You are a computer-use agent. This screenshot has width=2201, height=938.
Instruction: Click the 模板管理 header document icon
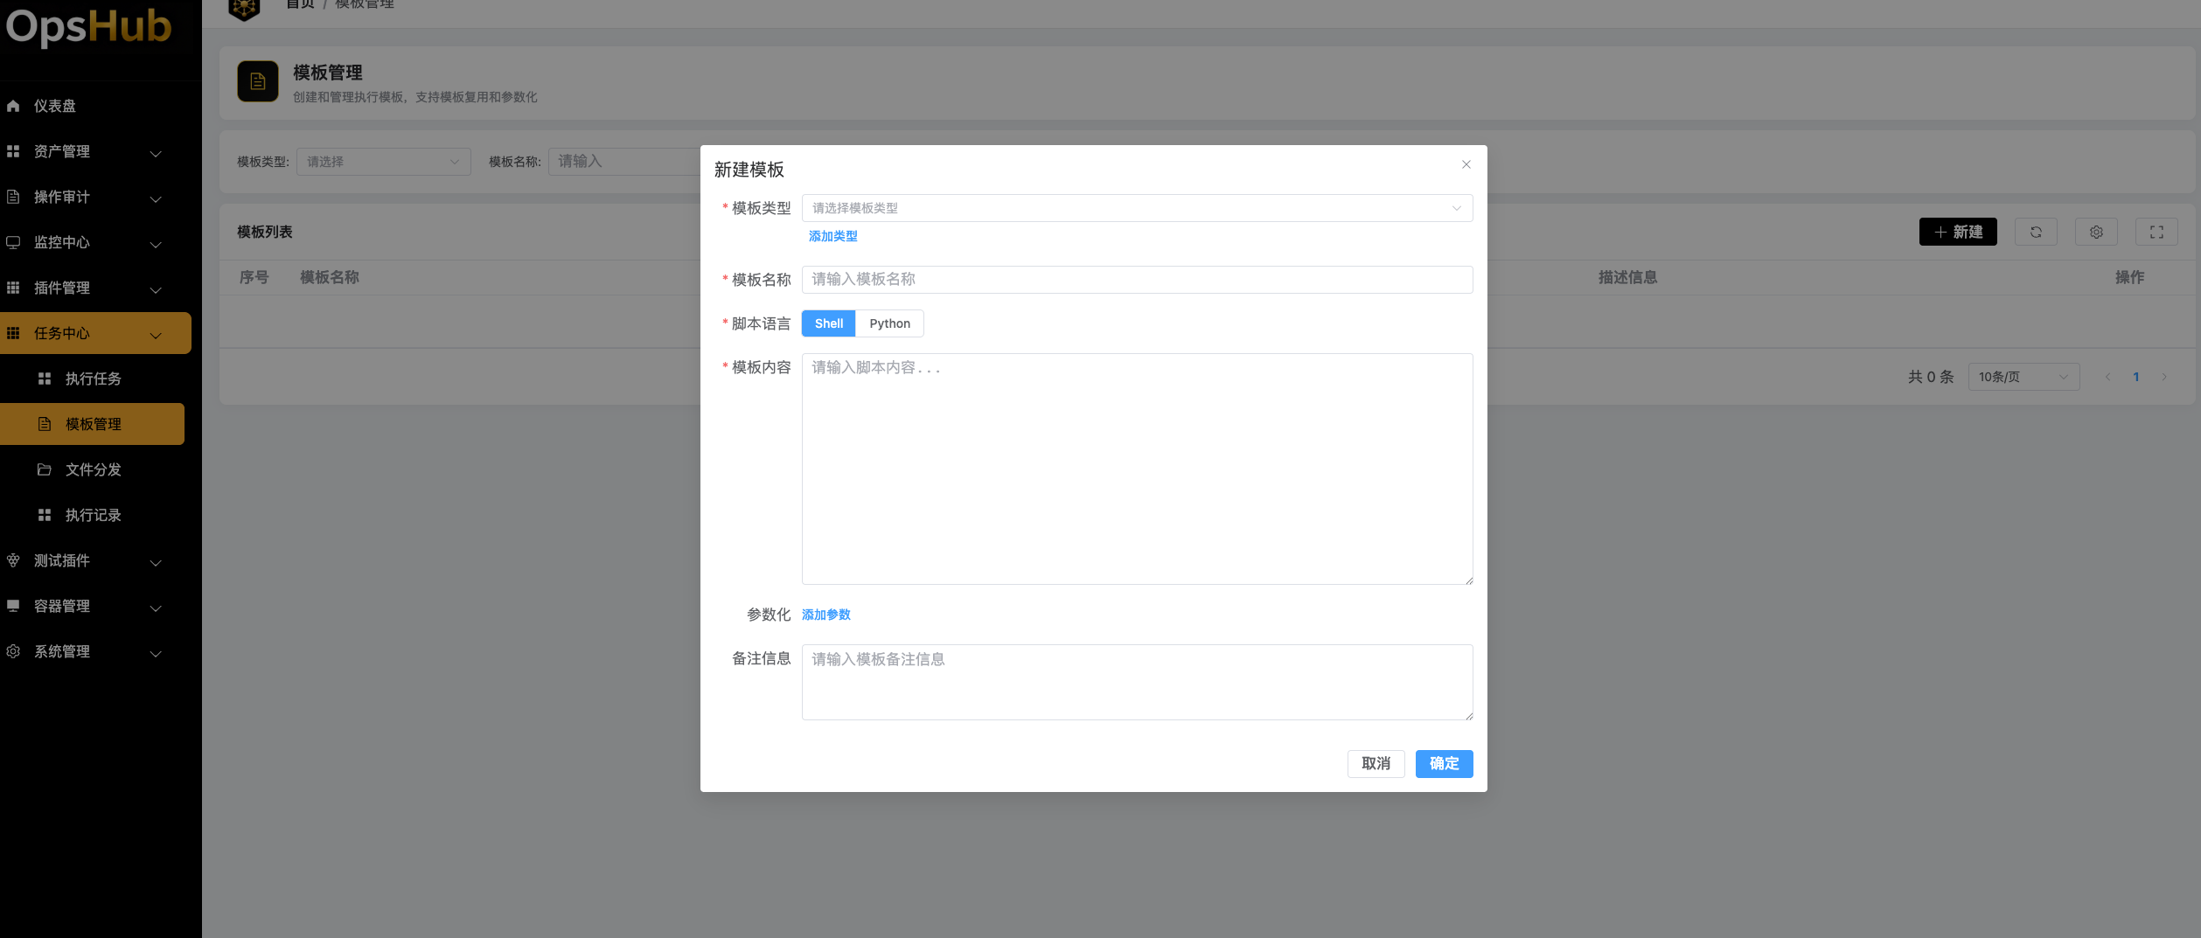[258, 81]
